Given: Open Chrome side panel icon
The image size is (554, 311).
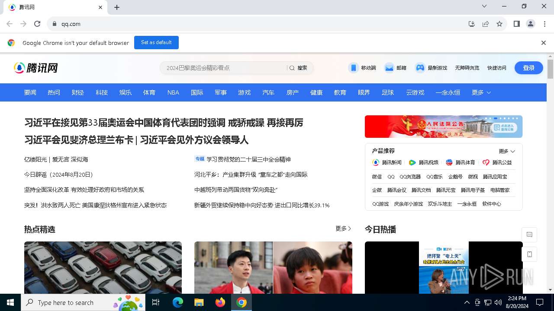Looking at the screenshot, I should pyautogui.click(x=517, y=24).
